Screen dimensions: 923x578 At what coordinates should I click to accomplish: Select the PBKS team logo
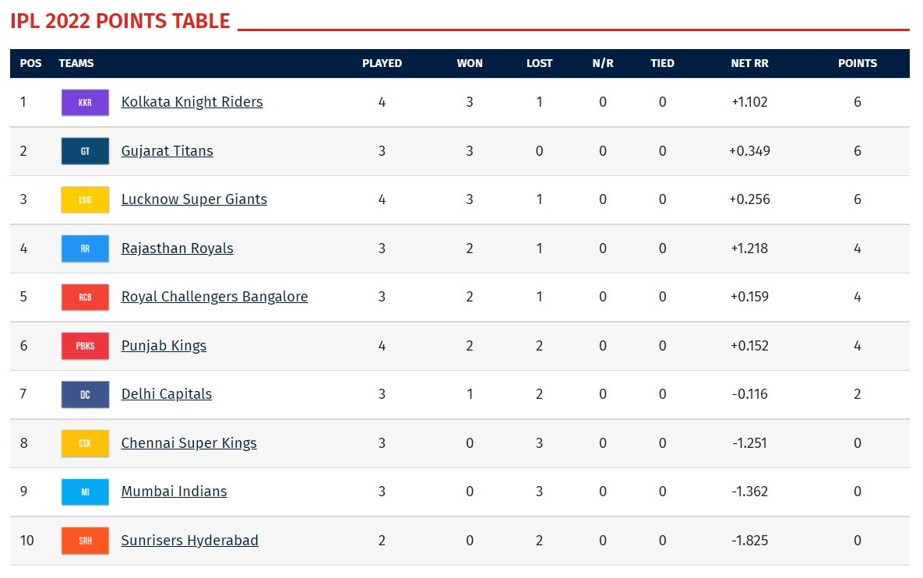click(84, 346)
